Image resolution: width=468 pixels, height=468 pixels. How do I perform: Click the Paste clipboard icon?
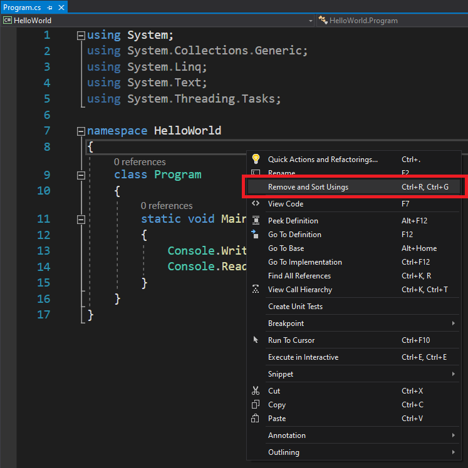pyautogui.click(x=256, y=418)
